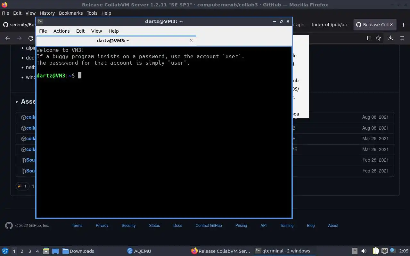Open Firefox View menu
This screenshot has width=410, height=256.
[30, 13]
